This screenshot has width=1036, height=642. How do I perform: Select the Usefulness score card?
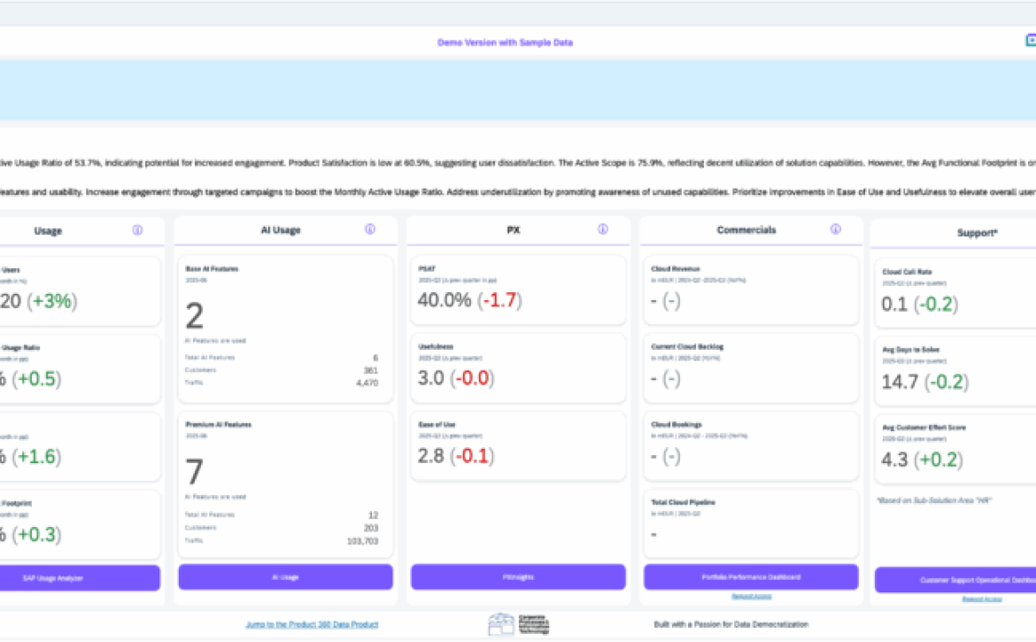[518, 367]
